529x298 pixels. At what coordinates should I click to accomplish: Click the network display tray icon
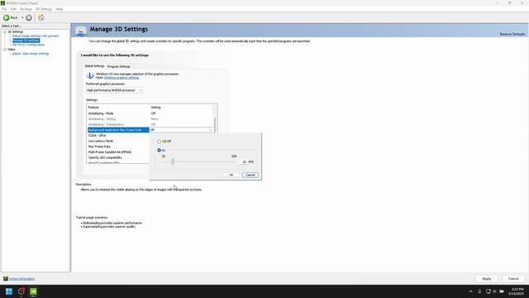click(488, 291)
